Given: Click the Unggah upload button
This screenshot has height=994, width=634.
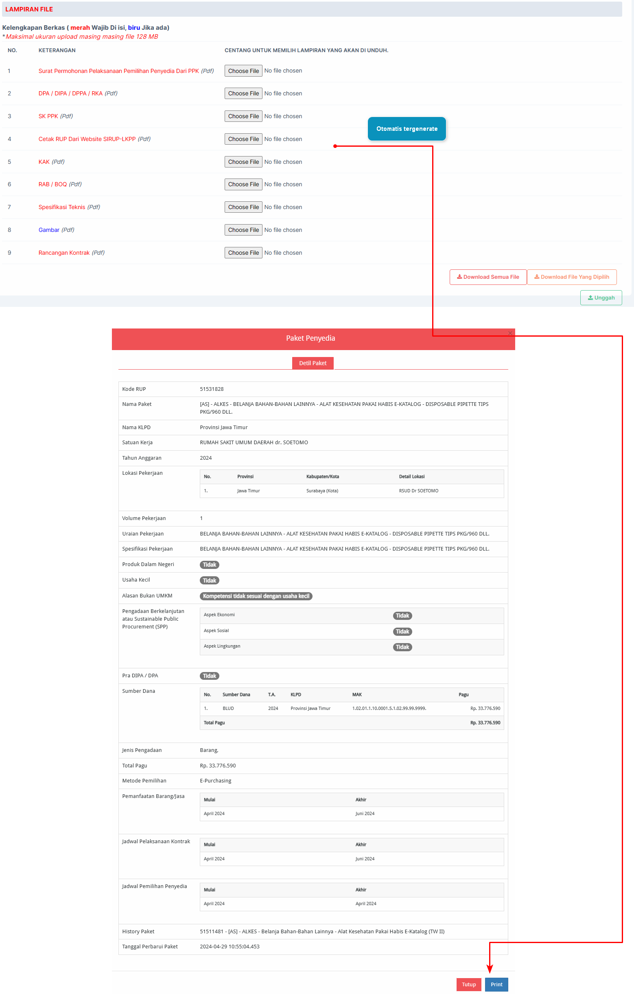Looking at the screenshot, I should (601, 298).
